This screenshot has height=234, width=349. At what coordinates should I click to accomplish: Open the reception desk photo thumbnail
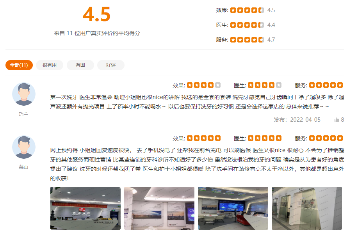[85, 208]
